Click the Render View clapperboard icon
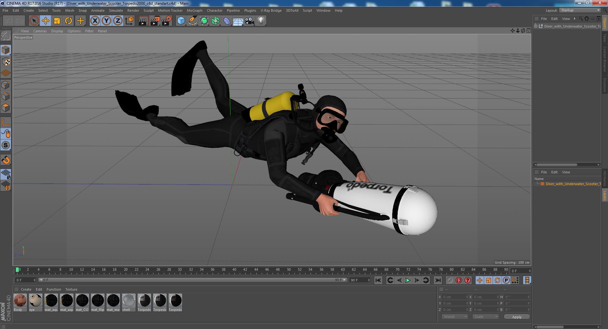Screen dimensions: 608x329 [x=143, y=21]
